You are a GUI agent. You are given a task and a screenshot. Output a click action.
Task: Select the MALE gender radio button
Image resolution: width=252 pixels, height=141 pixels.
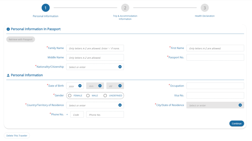pyautogui.click(x=88, y=96)
